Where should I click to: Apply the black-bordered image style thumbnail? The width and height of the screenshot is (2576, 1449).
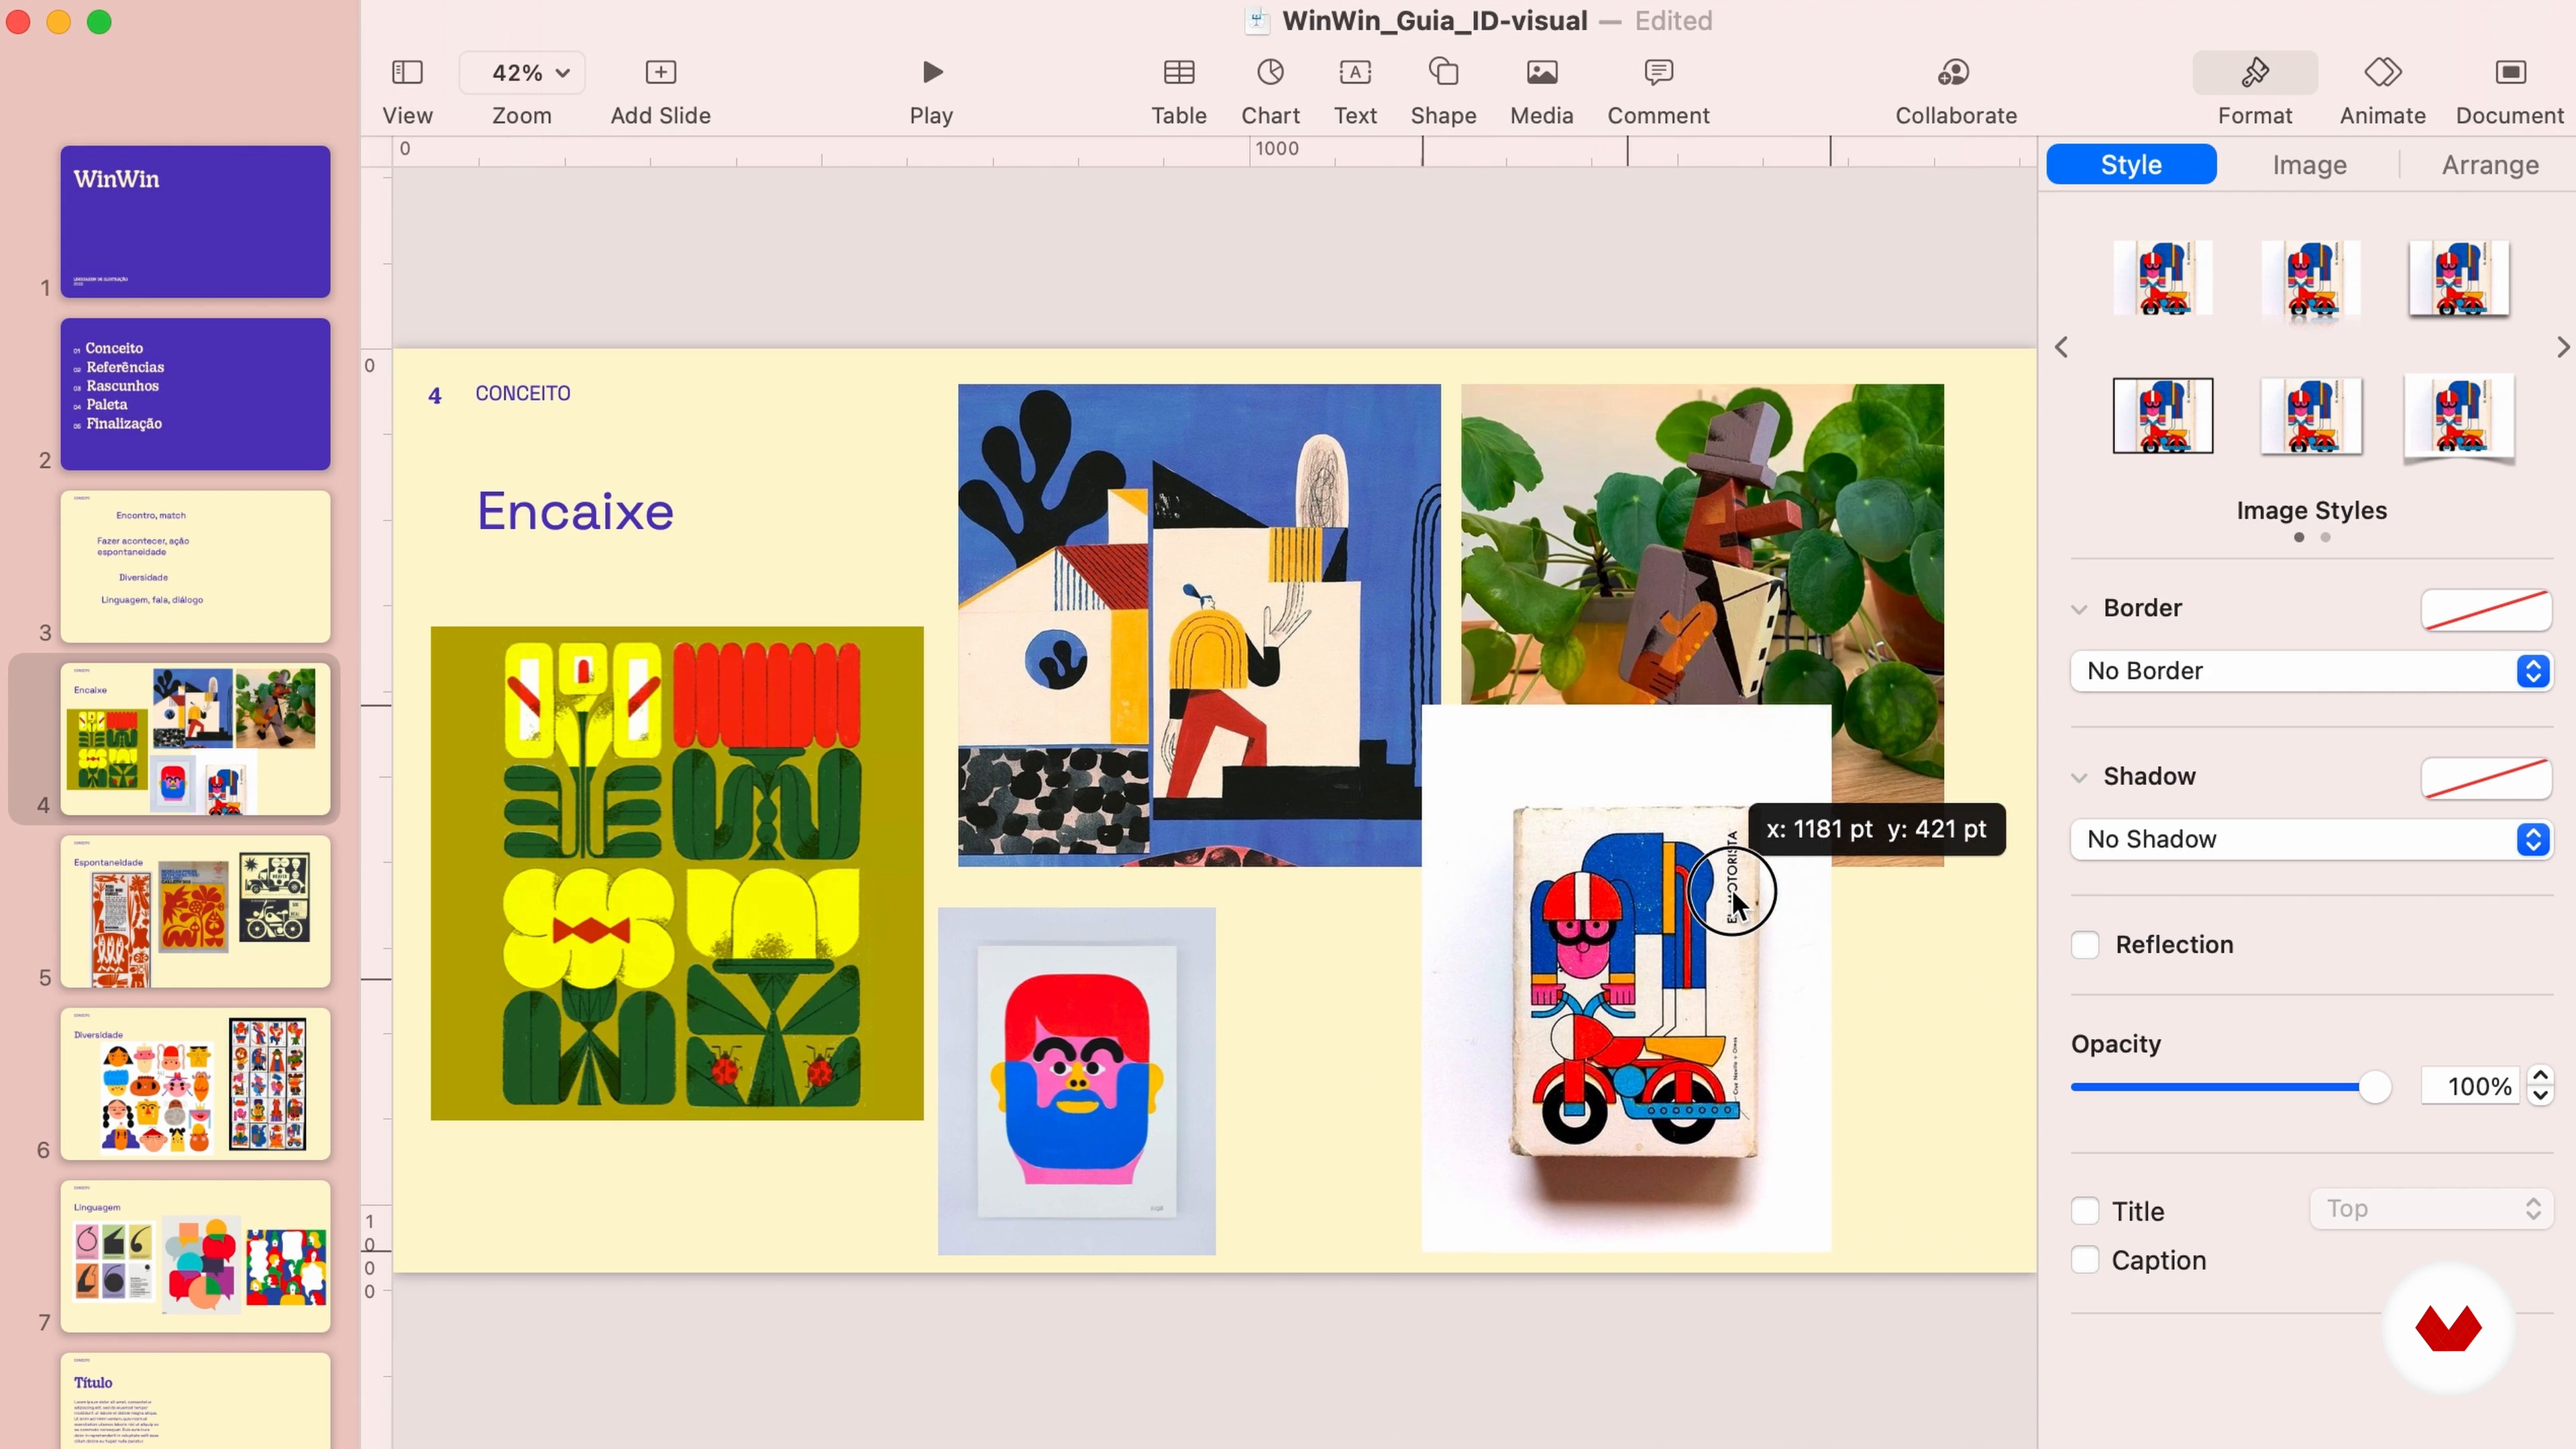coord(2163,416)
